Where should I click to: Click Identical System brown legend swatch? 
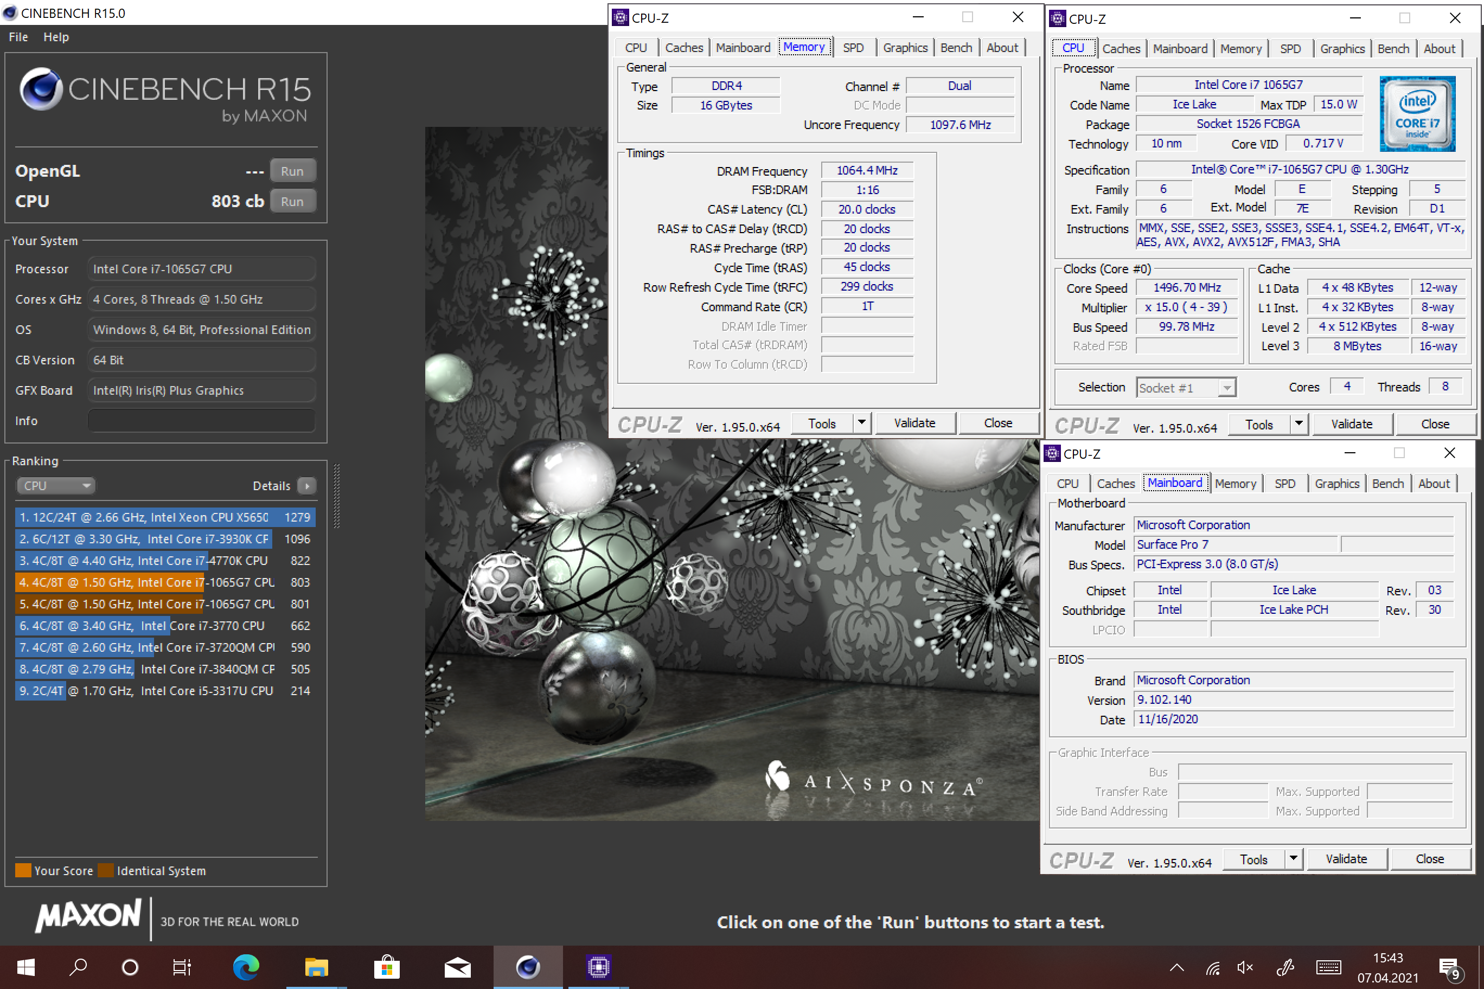pos(106,870)
